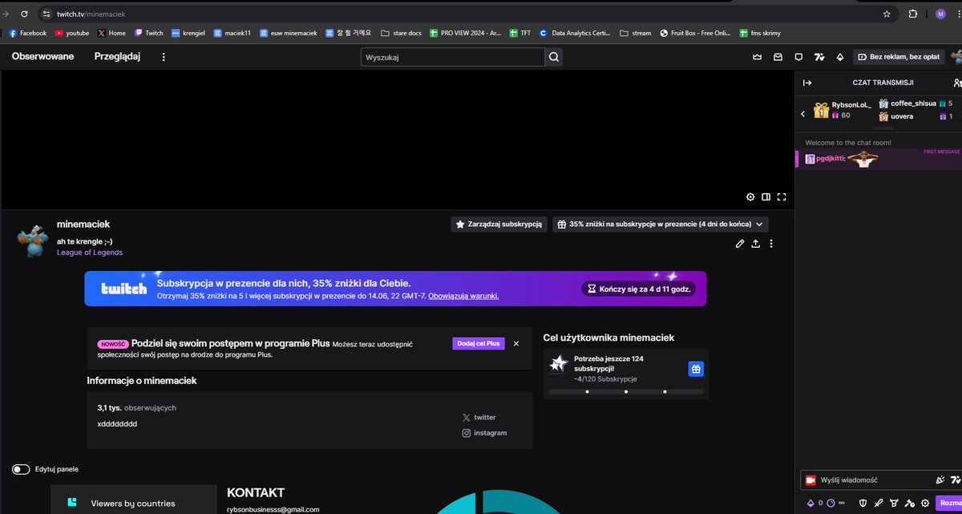Bookmark this page with star icon
The width and height of the screenshot is (962, 514).
click(x=887, y=14)
